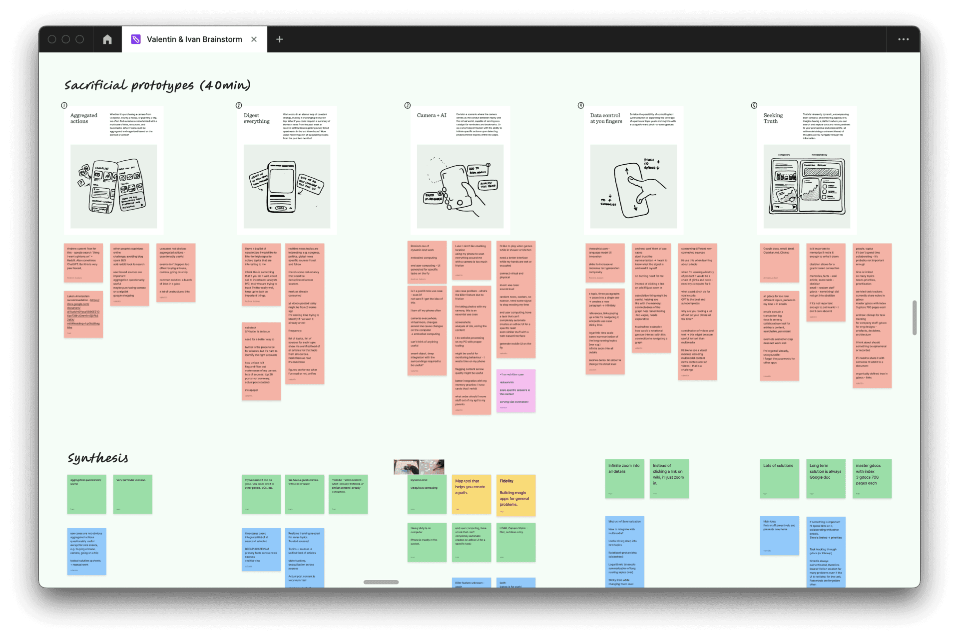Open the three-dot more options menu
The width and height of the screenshot is (959, 639).
coord(903,39)
